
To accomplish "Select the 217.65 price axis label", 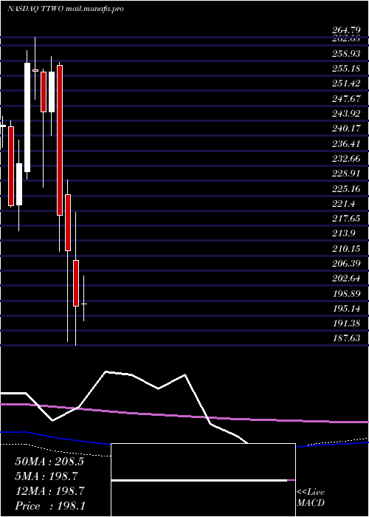I will point(346,219).
